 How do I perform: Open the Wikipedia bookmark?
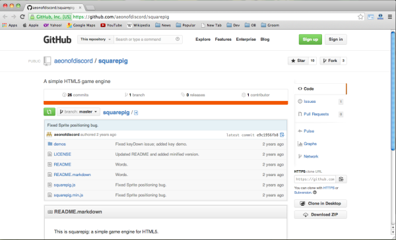pos(139,25)
